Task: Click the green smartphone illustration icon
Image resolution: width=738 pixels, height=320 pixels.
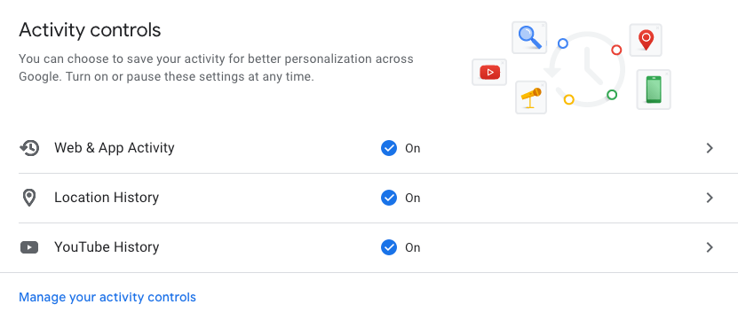Action: 654,90
